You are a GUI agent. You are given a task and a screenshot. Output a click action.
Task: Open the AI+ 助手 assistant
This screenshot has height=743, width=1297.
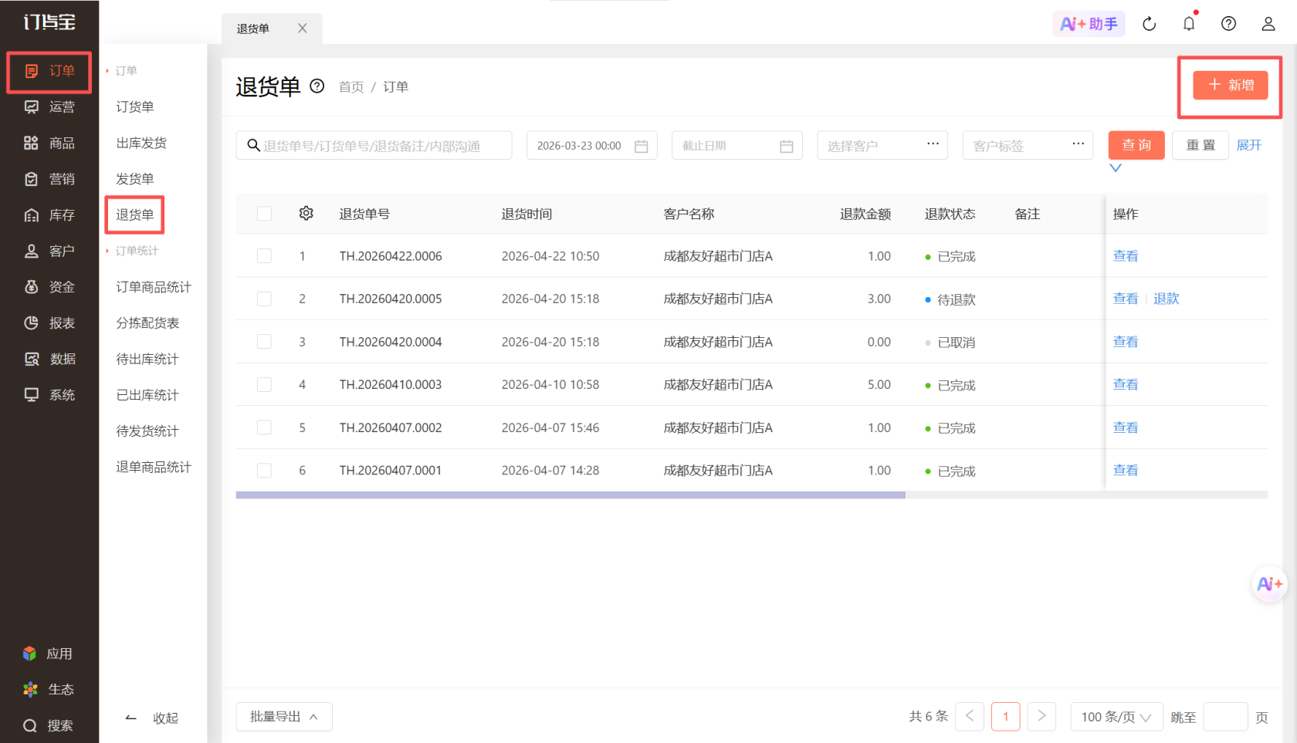[x=1089, y=24]
